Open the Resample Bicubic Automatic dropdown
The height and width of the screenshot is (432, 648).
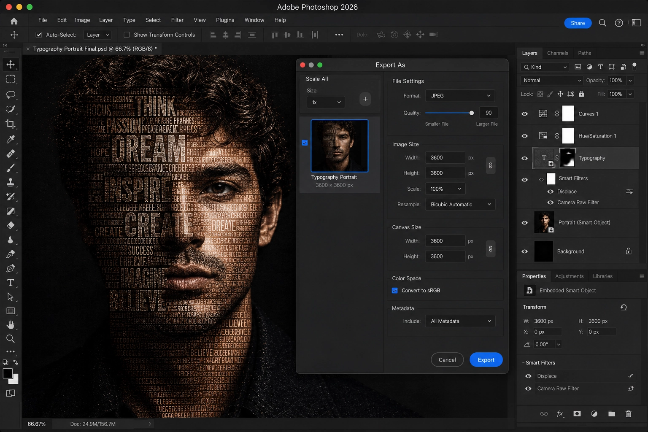point(460,205)
